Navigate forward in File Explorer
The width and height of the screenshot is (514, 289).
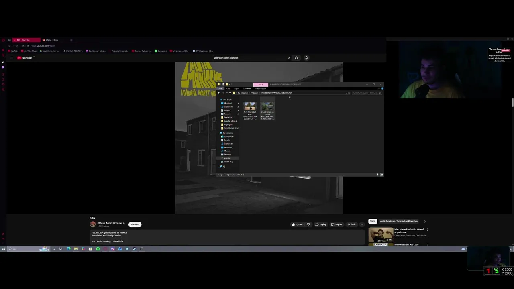[x=224, y=93]
